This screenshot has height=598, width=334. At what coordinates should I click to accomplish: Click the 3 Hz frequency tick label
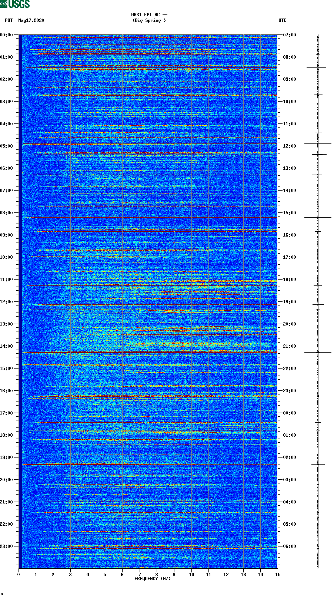[x=70, y=575]
